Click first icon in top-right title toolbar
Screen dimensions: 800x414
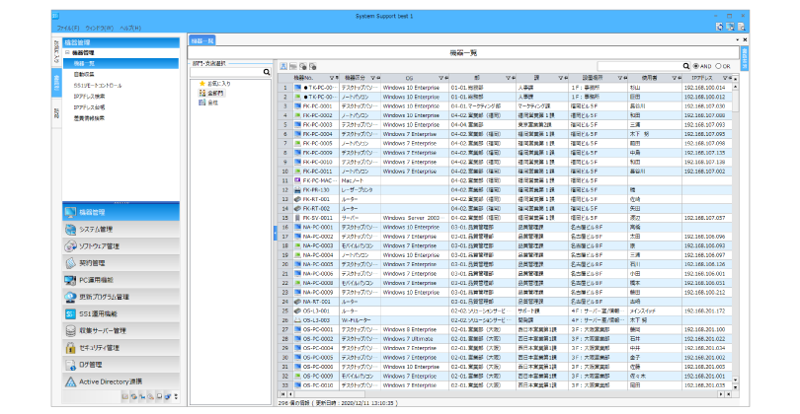(x=719, y=27)
